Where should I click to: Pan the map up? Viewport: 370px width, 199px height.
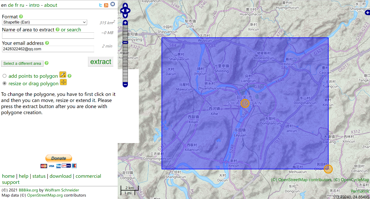tap(125, 6)
